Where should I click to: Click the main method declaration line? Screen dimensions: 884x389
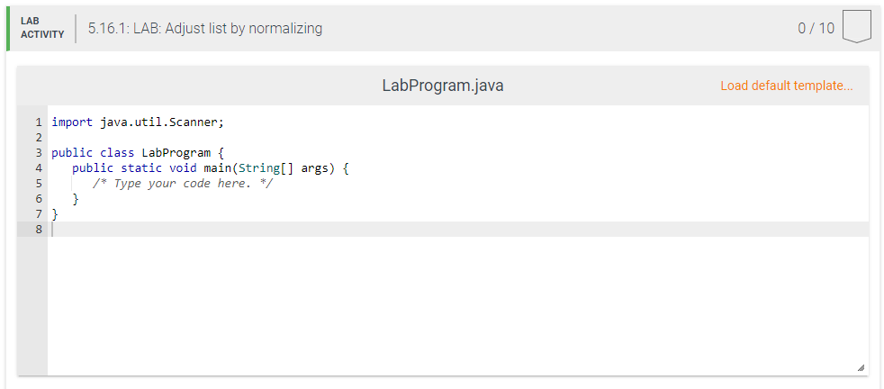(x=211, y=168)
